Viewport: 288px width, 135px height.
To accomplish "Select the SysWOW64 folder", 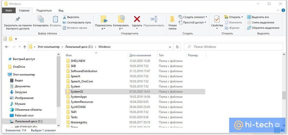I will pyautogui.click(x=135, y=107).
